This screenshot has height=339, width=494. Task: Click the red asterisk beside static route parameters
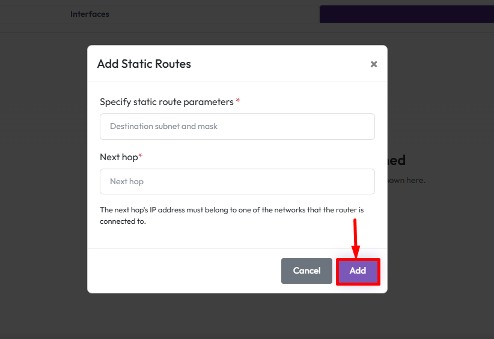pyautogui.click(x=238, y=101)
